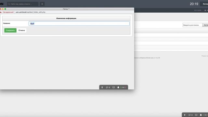Click the main window top search field
Viewport: 208px width, 117px height.
(23, 4)
